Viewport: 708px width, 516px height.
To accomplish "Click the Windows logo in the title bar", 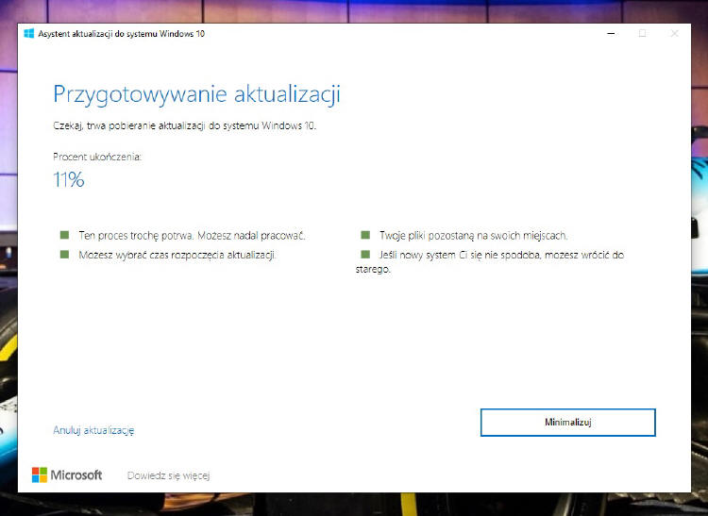I will [29, 33].
